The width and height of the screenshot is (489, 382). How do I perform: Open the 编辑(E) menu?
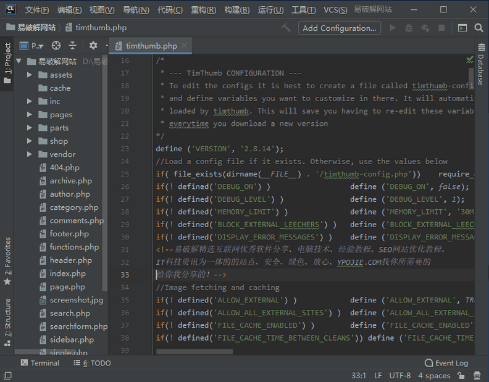coord(69,10)
